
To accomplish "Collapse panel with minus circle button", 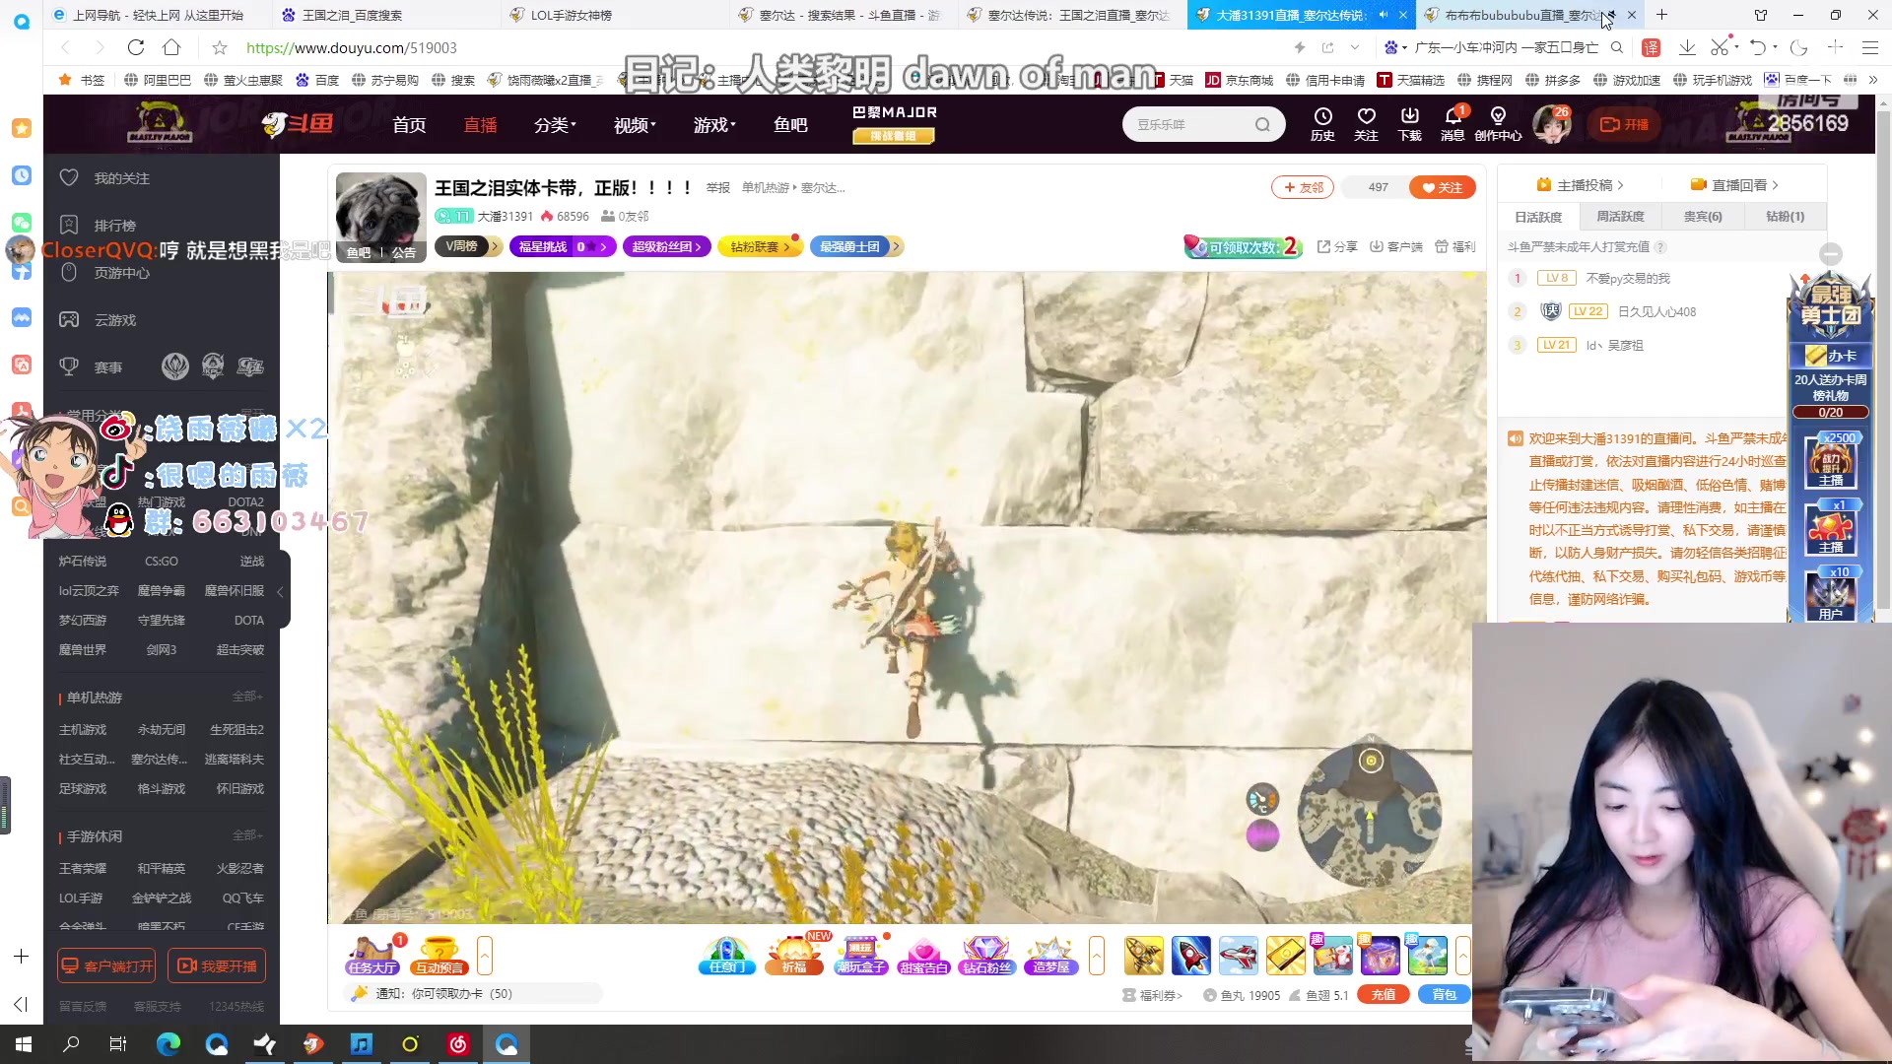I will [1831, 253].
